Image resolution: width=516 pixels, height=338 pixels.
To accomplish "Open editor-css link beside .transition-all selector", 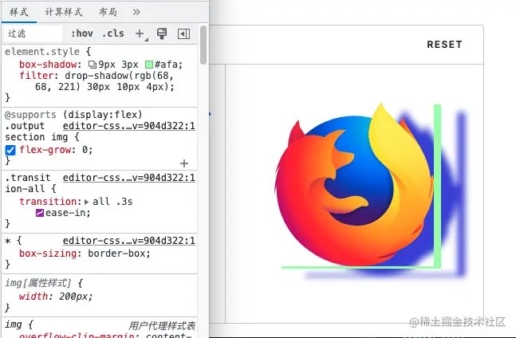I will click(x=129, y=178).
